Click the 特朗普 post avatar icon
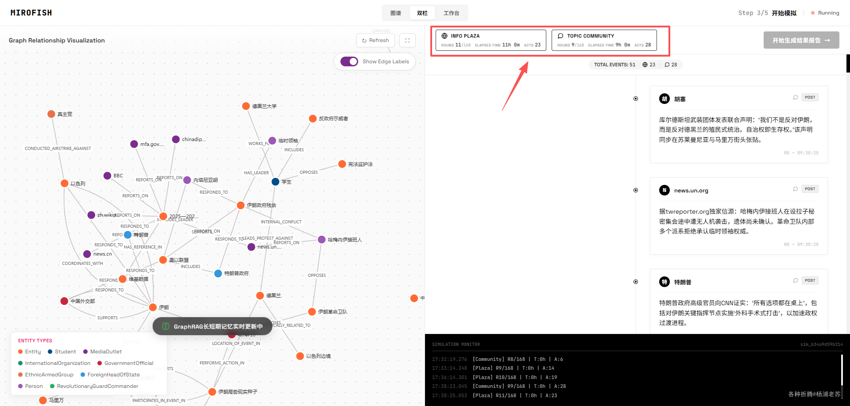The width and height of the screenshot is (850, 406). pos(665,282)
